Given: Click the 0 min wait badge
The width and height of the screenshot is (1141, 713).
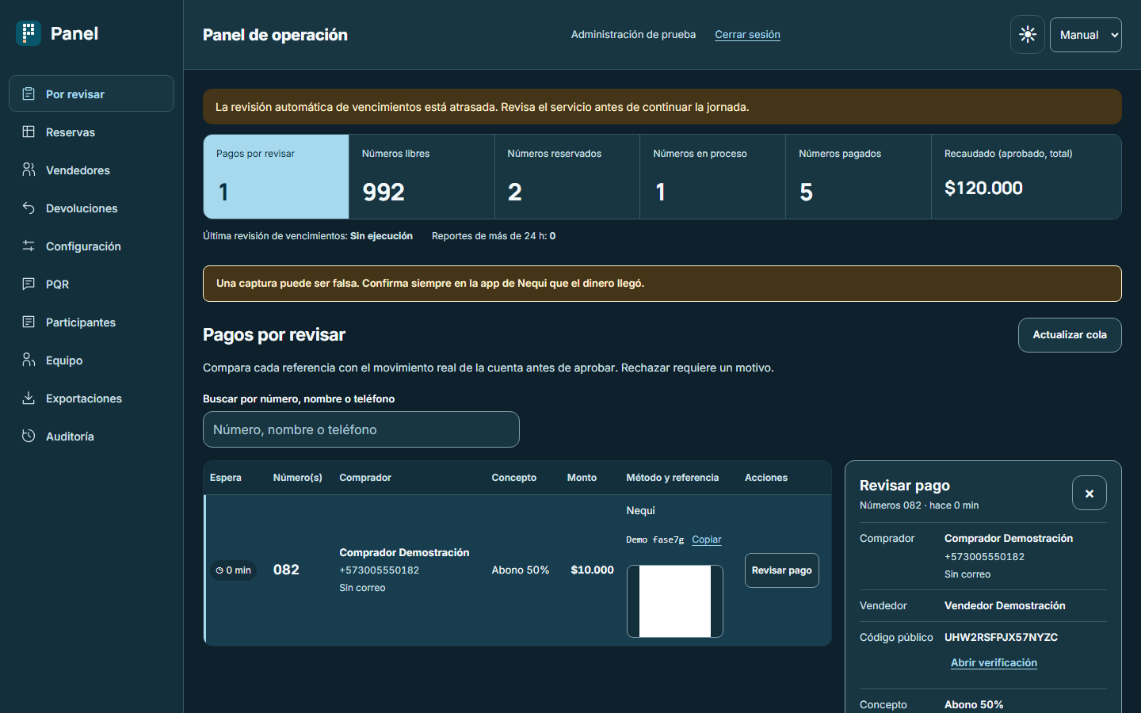Looking at the screenshot, I should click(234, 570).
